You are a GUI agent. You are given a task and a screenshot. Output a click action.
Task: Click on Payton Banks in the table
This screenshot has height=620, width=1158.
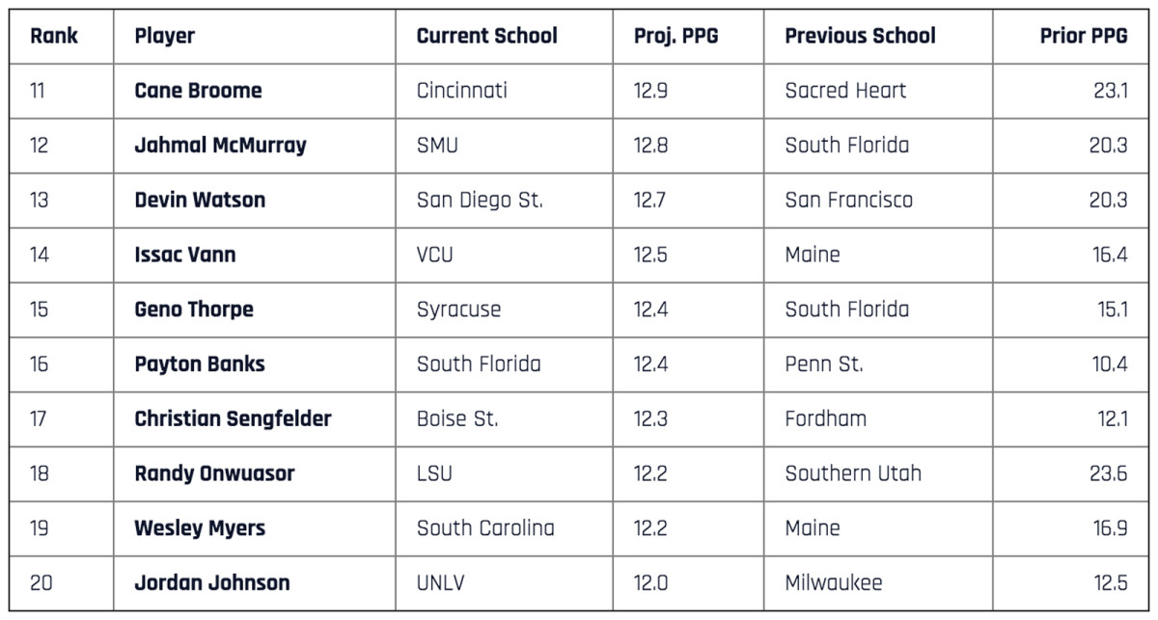tap(200, 364)
